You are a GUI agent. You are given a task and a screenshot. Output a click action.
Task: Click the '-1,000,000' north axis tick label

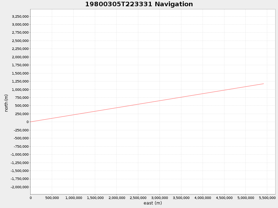point(19,154)
